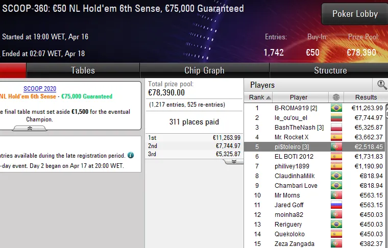The image size is (388, 248).
Task: Open the Chip Graph tab
Action: pos(204,70)
